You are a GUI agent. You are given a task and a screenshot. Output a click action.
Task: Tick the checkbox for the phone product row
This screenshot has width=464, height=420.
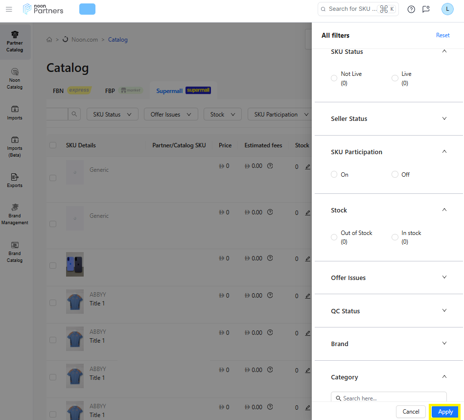53,265
